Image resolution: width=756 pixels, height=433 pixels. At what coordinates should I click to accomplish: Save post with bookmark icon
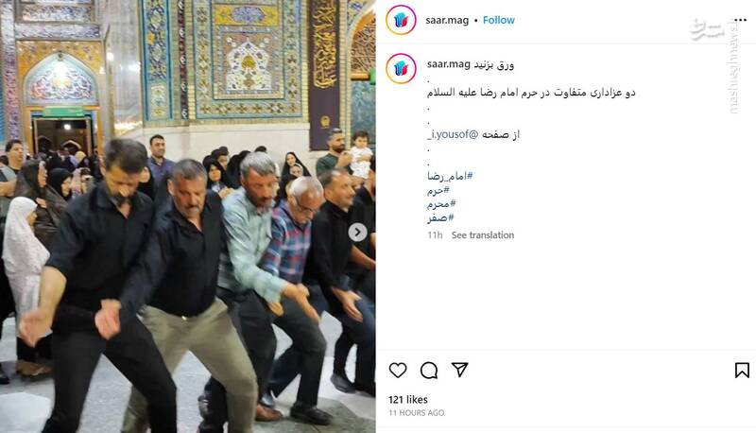point(742,371)
